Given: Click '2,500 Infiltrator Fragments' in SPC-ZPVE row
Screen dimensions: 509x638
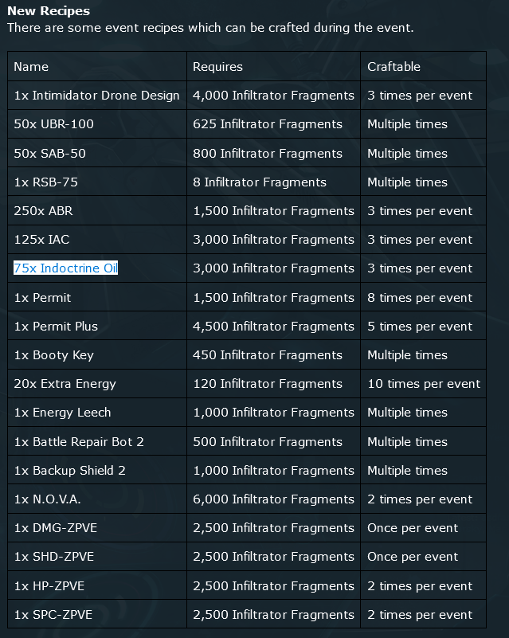Looking at the screenshot, I should [x=273, y=614].
